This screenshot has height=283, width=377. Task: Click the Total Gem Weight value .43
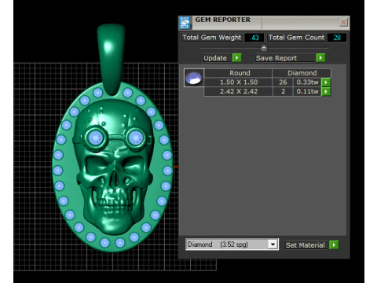point(254,38)
